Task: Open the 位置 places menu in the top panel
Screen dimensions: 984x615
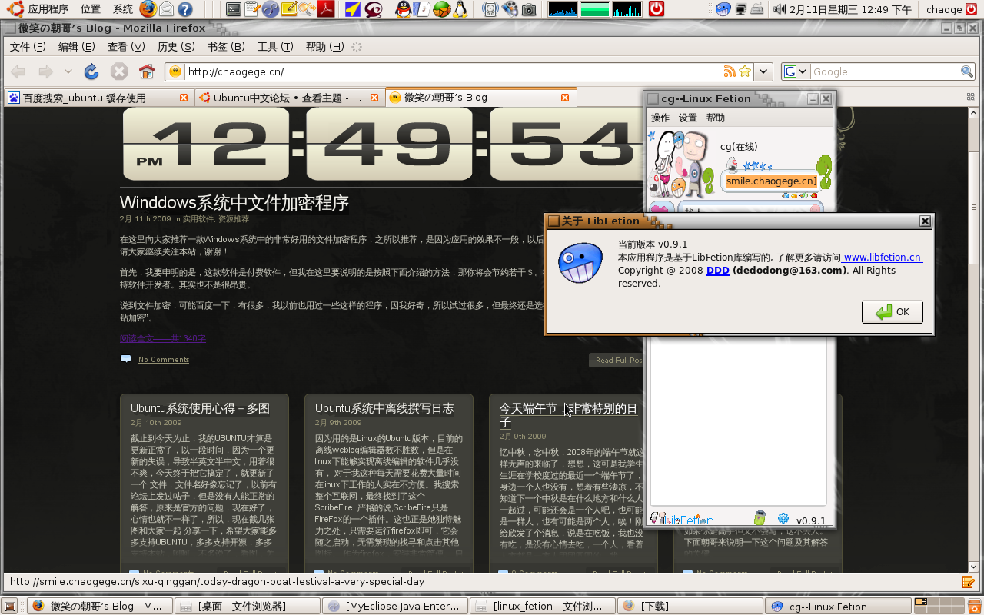Action: (x=90, y=9)
